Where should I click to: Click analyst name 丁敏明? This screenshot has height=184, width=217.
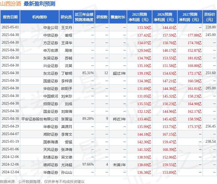point(66,73)
